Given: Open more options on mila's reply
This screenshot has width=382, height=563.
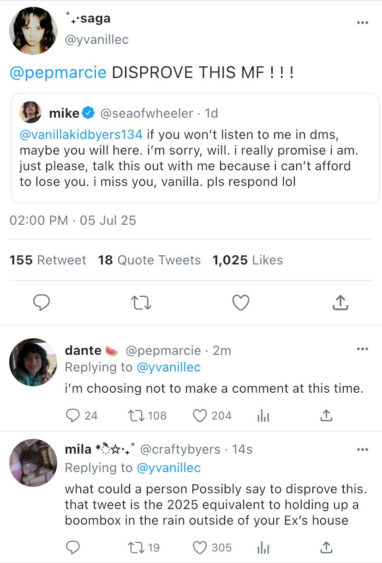Looking at the screenshot, I should click(363, 449).
